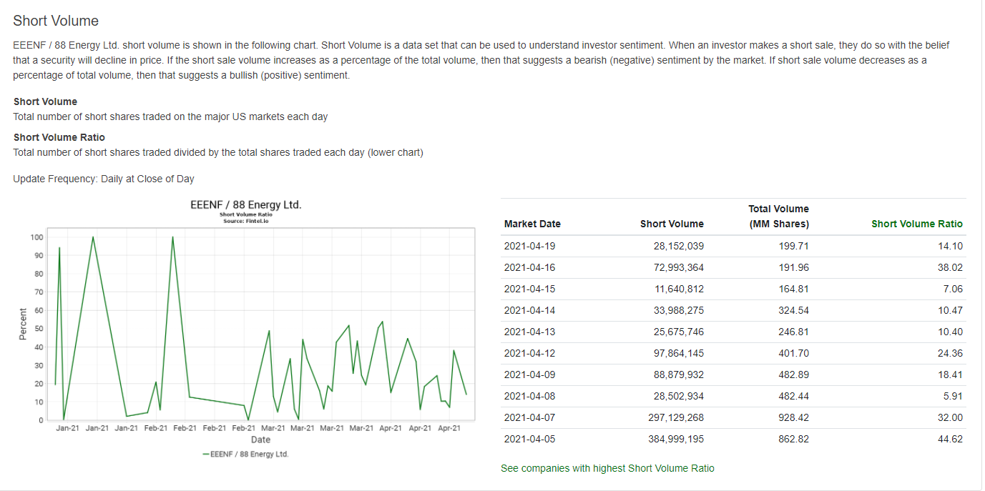Click the Date x-axis label below the chart
The height and width of the screenshot is (491, 985).
260,440
